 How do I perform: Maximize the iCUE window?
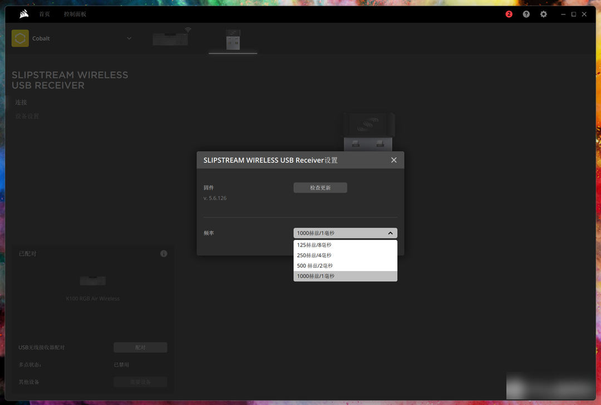coord(574,14)
